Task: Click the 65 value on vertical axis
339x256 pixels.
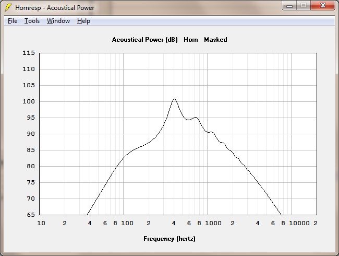Action: click(x=31, y=215)
